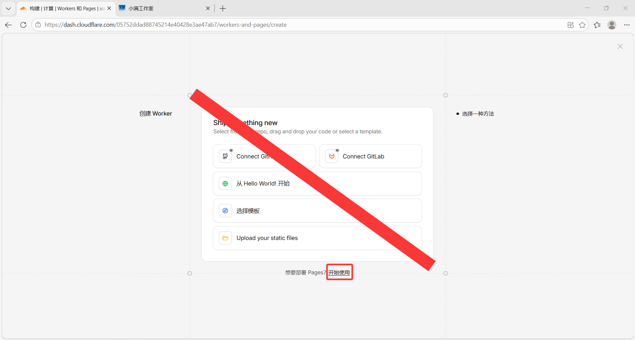Screen dimensions: 635x340
Task: Click the green globe Hello World icon
Action: (225, 184)
